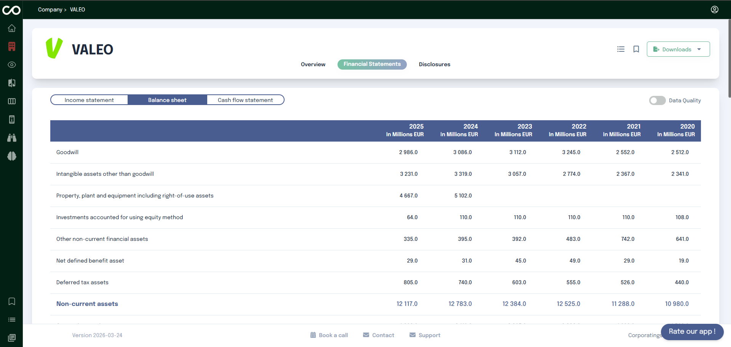This screenshot has height=347, width=731.
Task: Click the eye watch icon in sidebar
Action: [12, 65]
